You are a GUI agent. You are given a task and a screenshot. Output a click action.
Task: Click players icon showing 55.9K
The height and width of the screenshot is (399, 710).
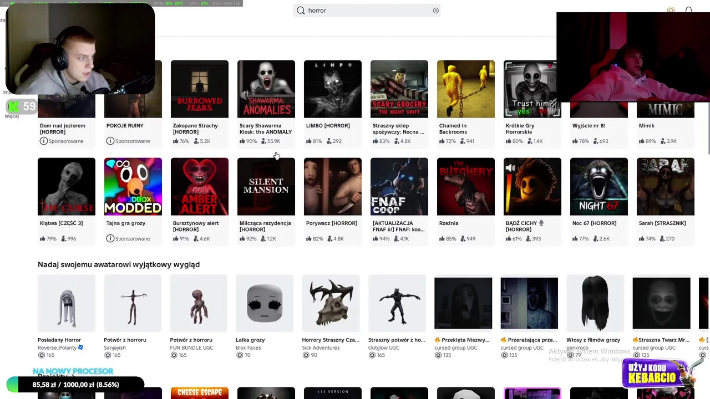pyautogui.click(x=263, y=141)
